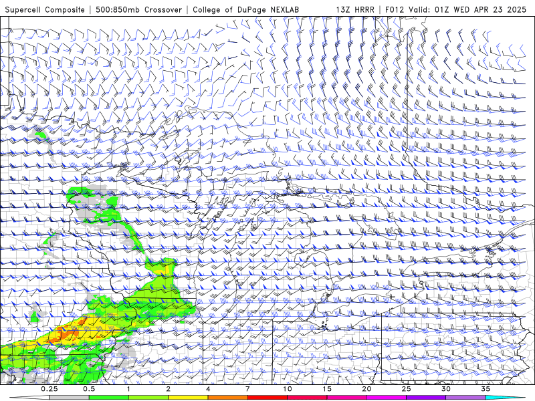Image resolution: width=535 pixels, height=401 pixels.
Task: Click the hot pink 15–20 legend segment
Action: pyautogui.click(x=346, y=398)
